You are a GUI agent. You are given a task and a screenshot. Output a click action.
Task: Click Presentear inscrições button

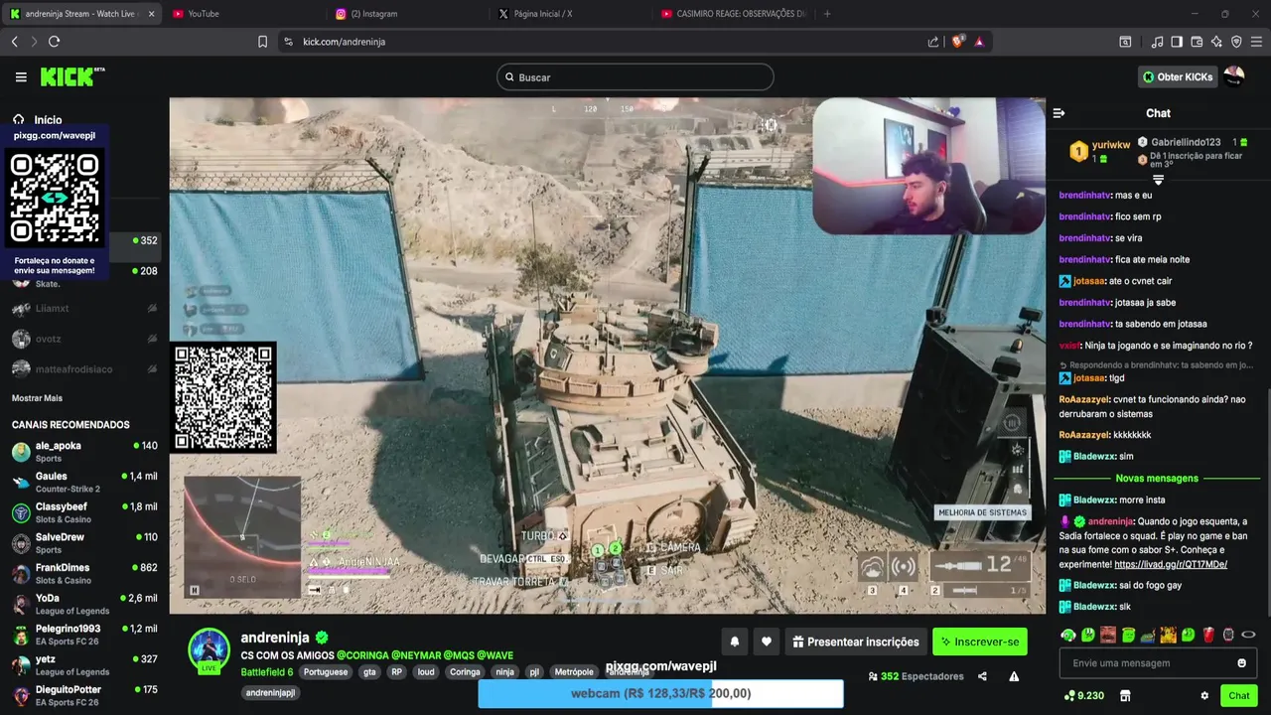pos(855,642)
